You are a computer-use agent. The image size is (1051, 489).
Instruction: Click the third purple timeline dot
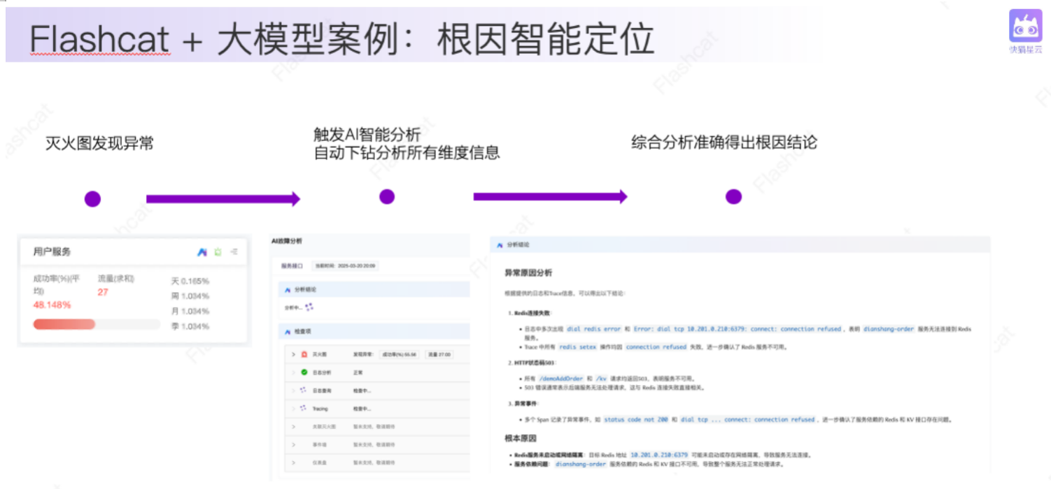pyautogui.click(x=733, y=197)
